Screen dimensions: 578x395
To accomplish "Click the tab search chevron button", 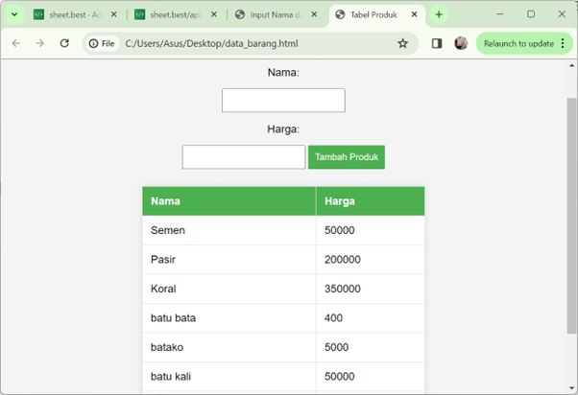I will point(14,14).
